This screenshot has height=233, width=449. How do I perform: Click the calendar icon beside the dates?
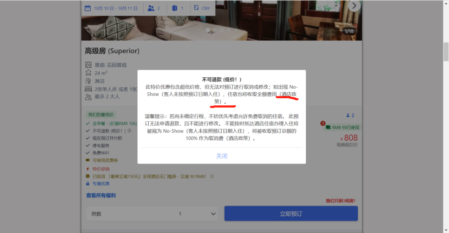tap(87, 8)
